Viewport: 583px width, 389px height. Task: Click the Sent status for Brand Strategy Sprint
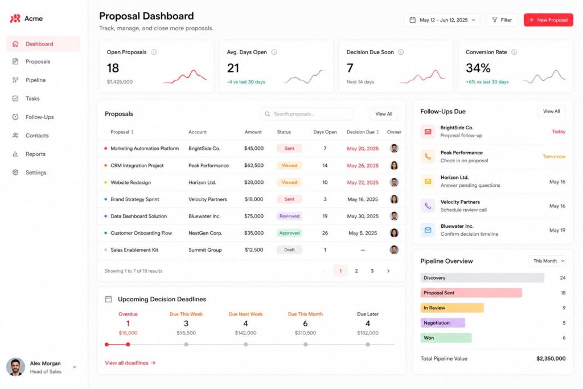pyautogui.click(x=289, y=199)
